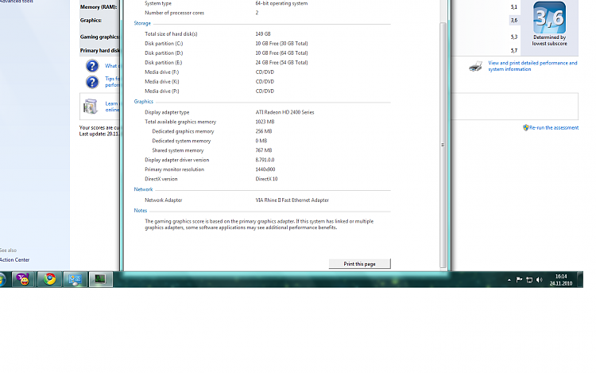Viewport: 596px width, 373px height.
Task: Select '10 GB Free (64 GB Total)' value
Action: coord(281,52)
